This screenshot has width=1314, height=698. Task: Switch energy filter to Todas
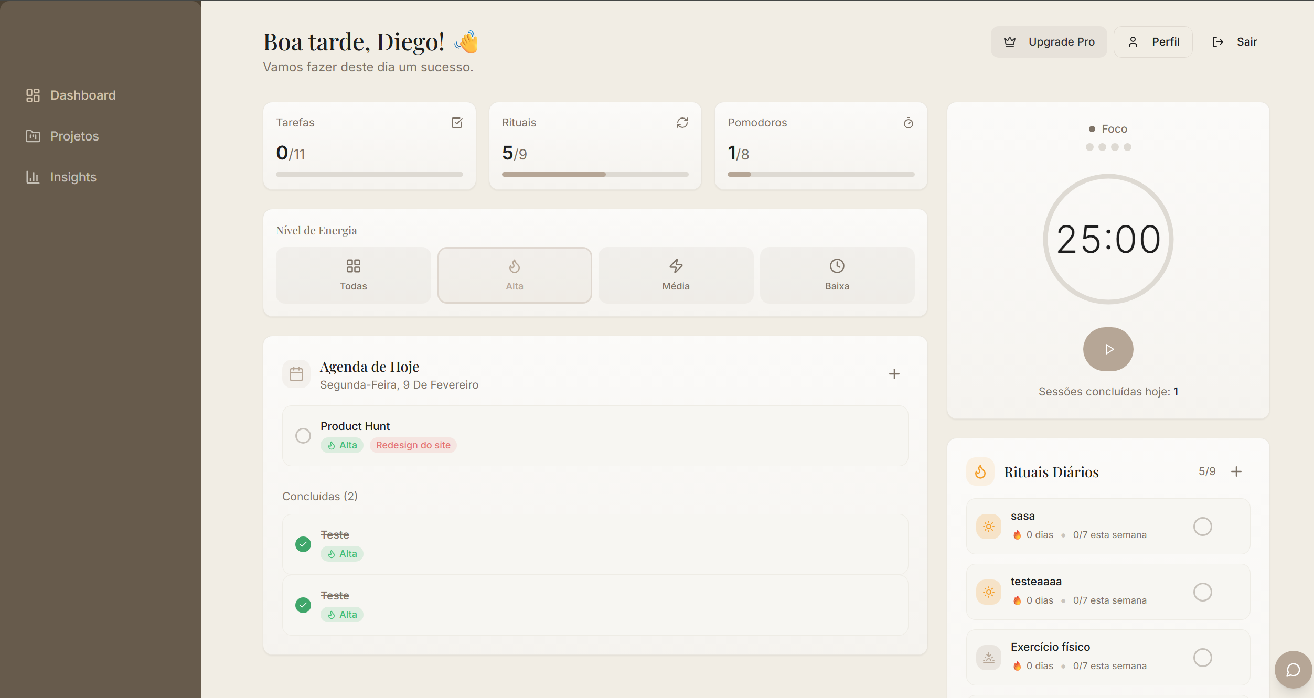click(353, 275)
